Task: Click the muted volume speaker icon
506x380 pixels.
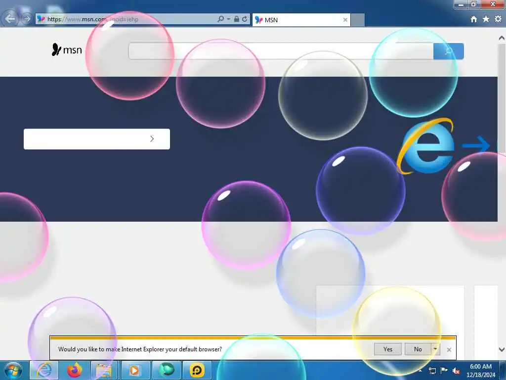Action: 456,371
